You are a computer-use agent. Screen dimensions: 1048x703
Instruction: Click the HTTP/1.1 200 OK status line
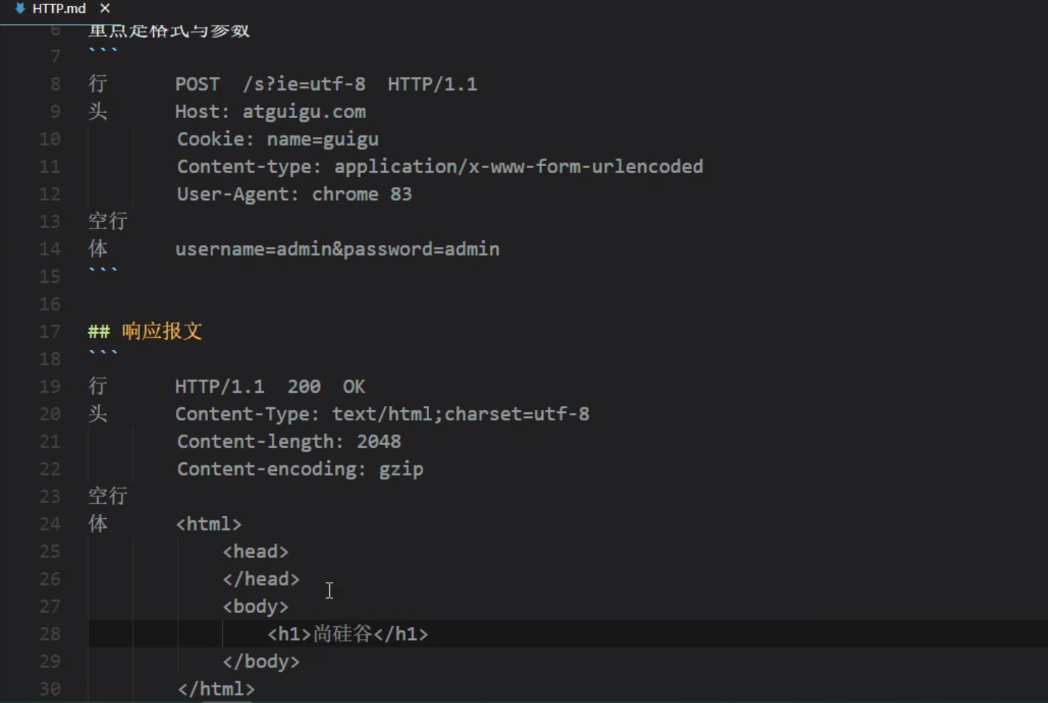click(x=270, y=386)
